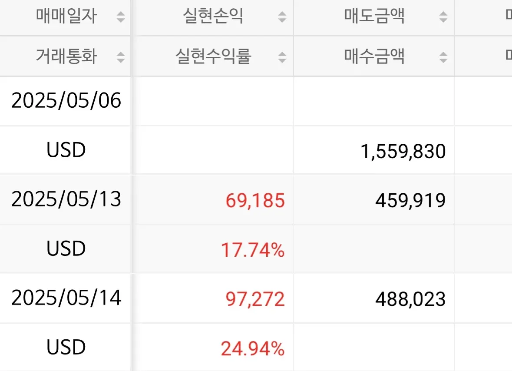Screen dimensions: 512x371
Task: Click the 1,559,830 purchase amount cell
Action: [x=403, y=151]
